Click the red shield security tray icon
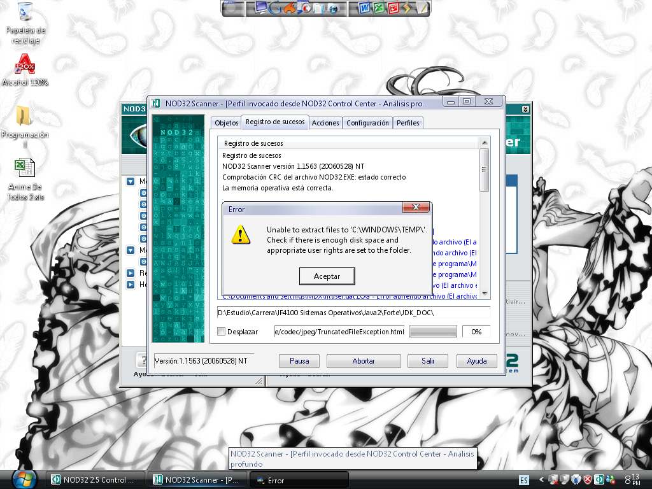Image resolution: width=652 pixels, height=489 pixels. click(x=588, y=480)
